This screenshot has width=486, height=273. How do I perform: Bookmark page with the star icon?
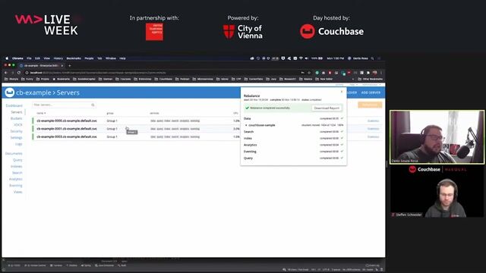click(309, 73)
